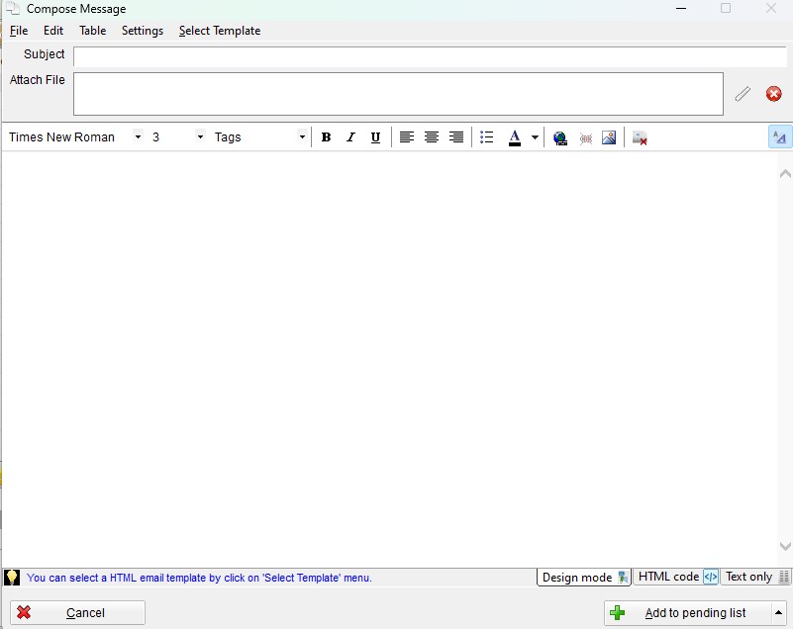The width and height of the screenshot is (793, 629).
Task: Insert an image into the message body
Action: pyautogui.click(x=609, y=136)
